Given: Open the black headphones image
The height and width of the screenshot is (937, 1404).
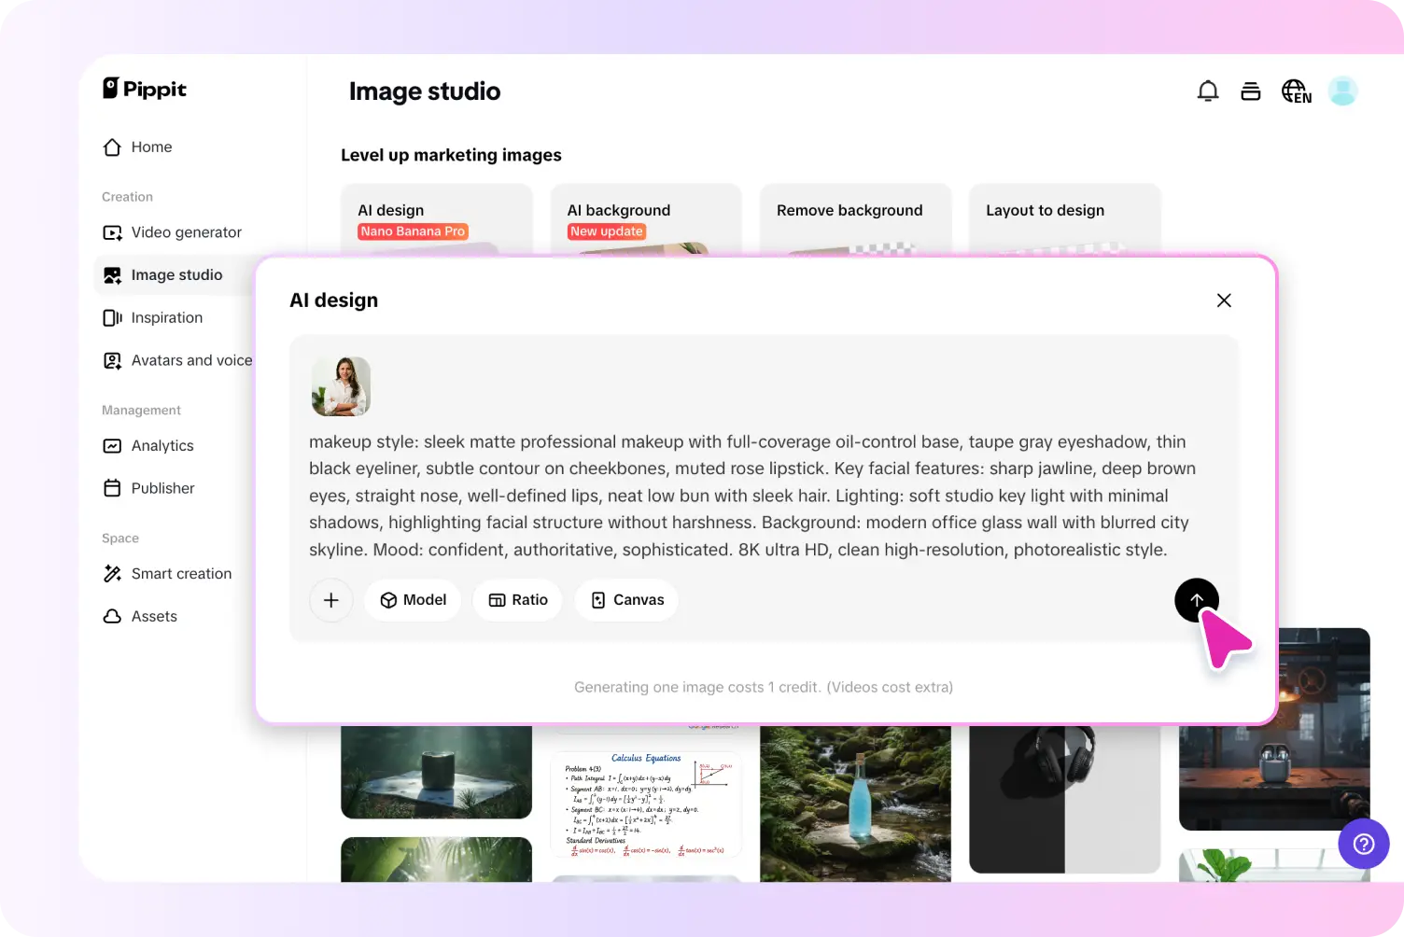Looking at the screenshot, I should [1065, 800].
